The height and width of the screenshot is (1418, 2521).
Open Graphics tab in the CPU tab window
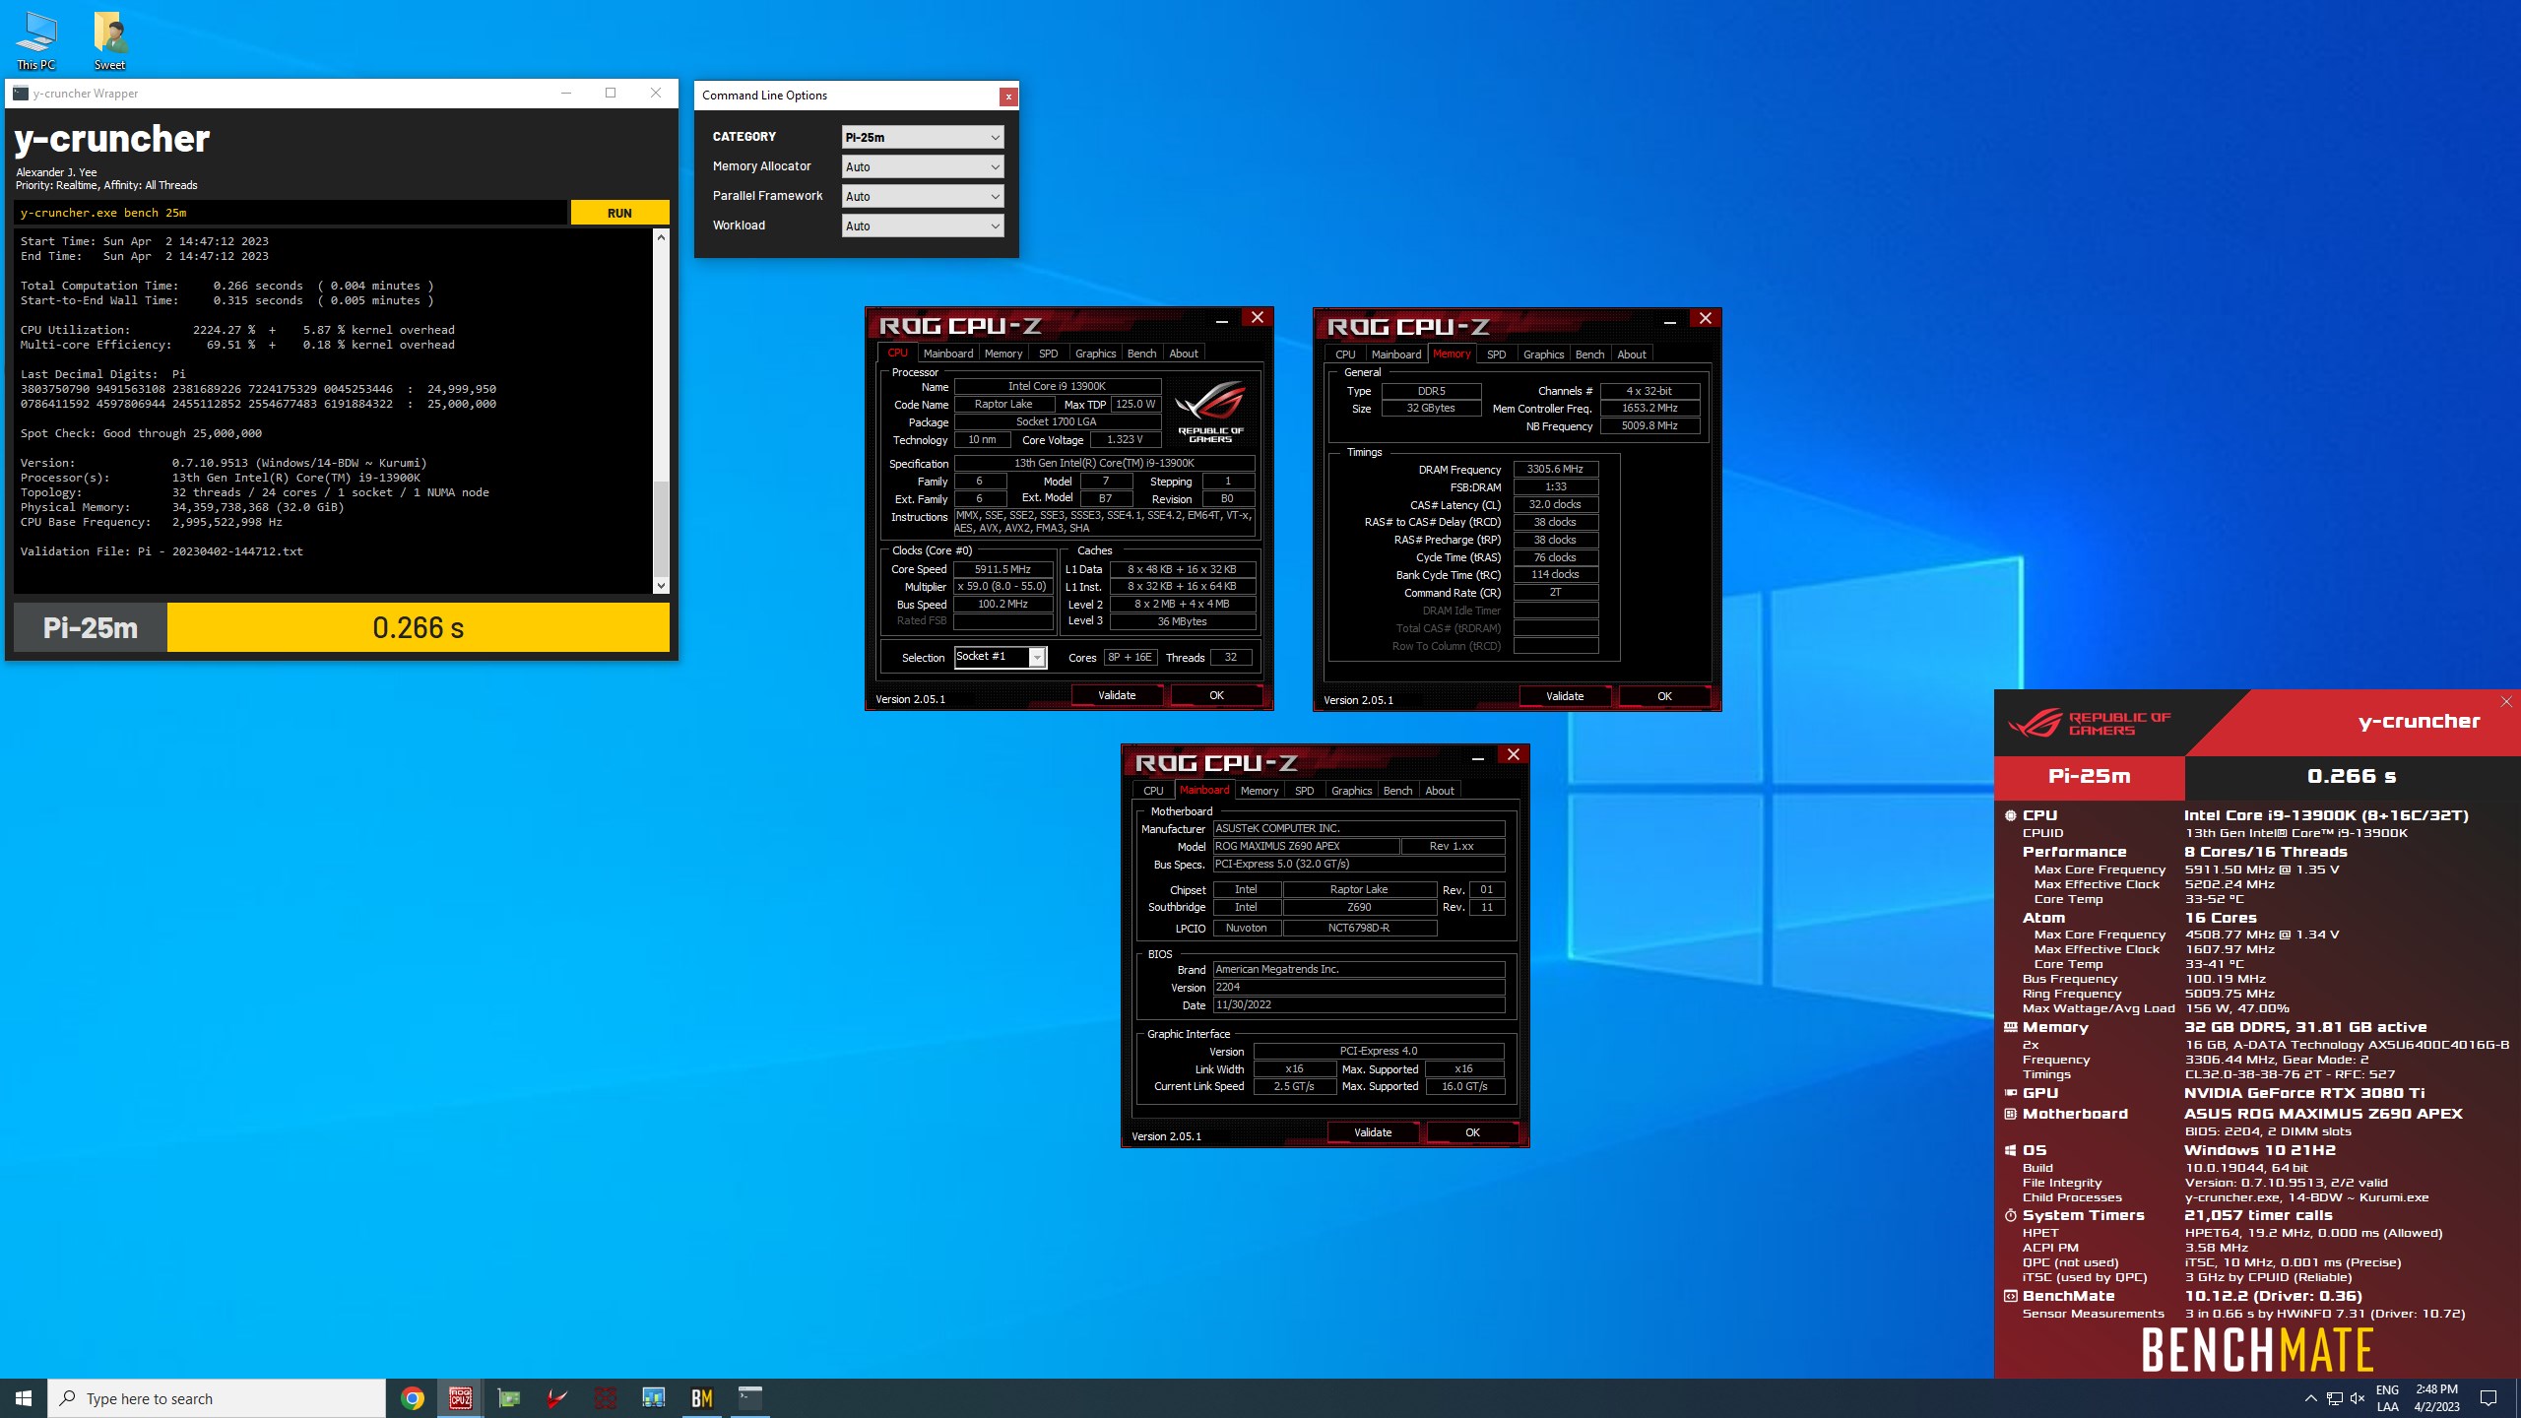coord(1095,354)
